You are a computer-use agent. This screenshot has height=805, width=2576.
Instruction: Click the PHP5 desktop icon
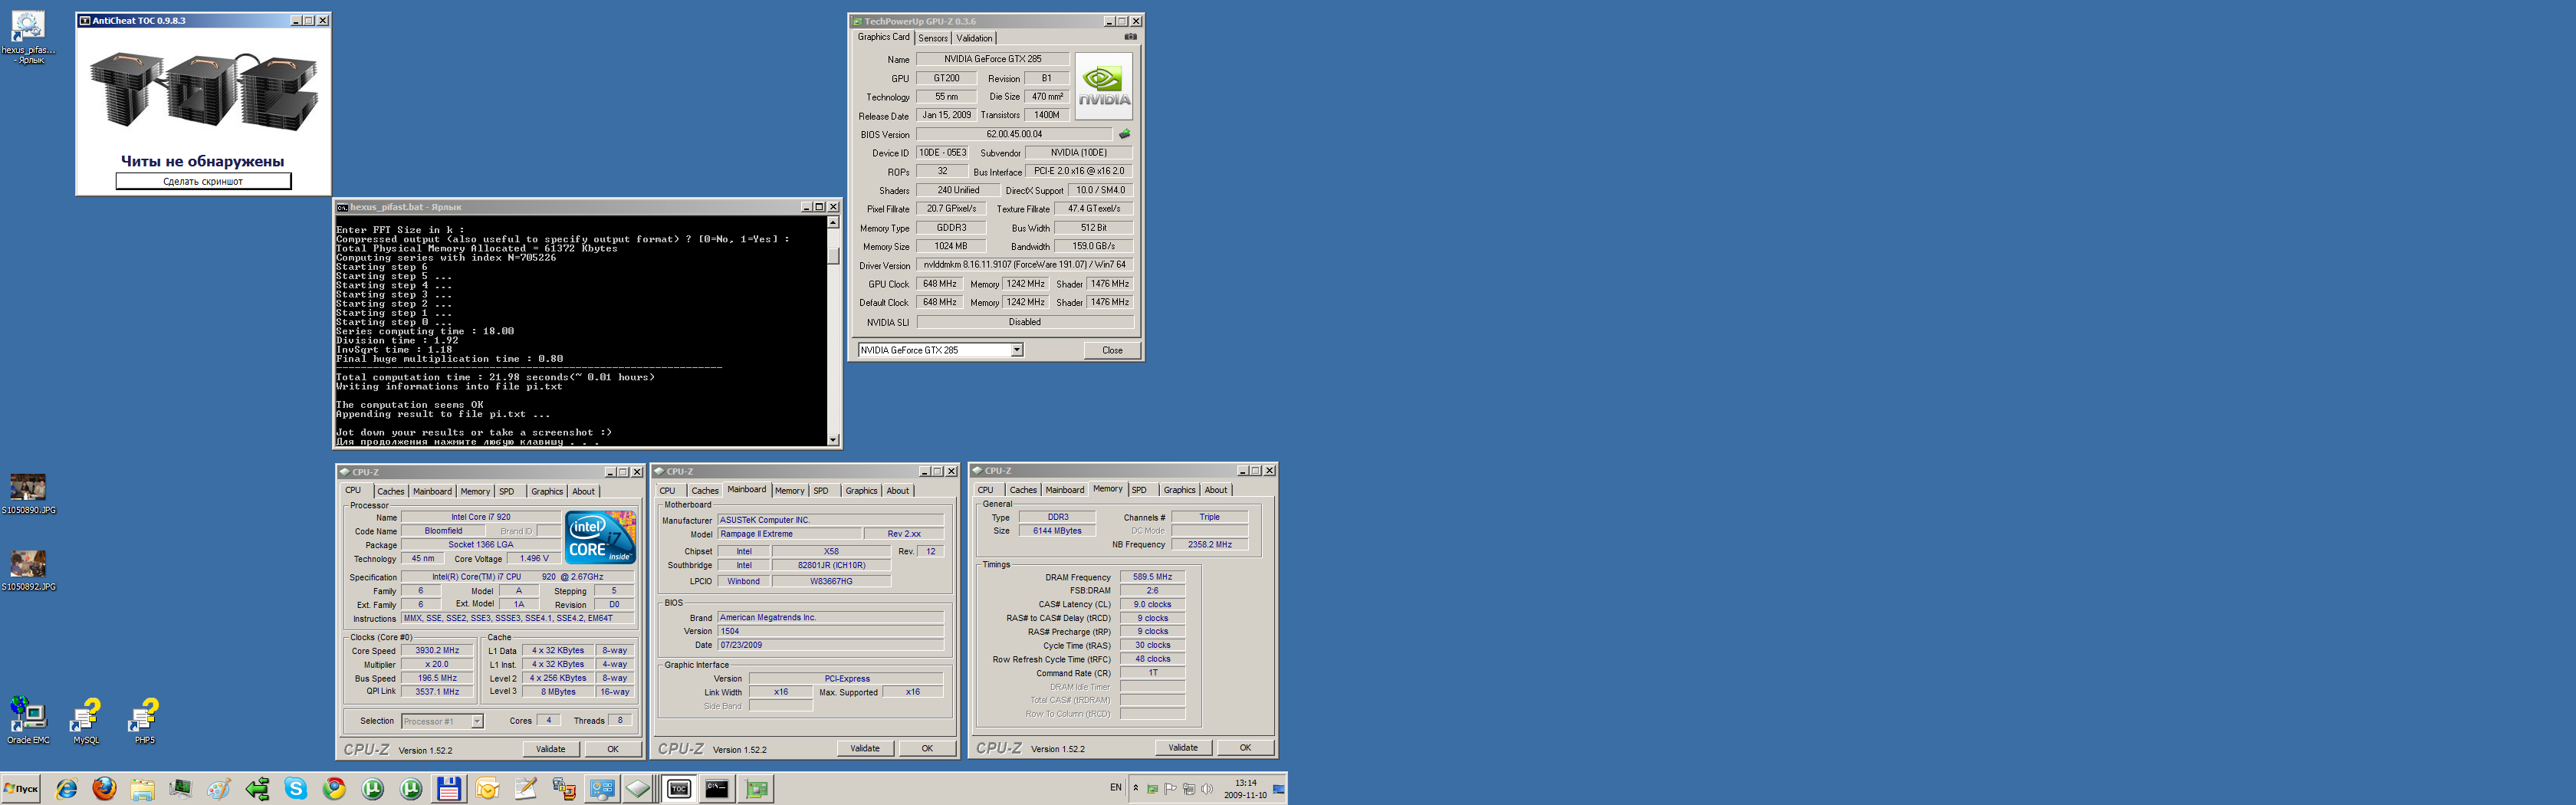(x=144, y=721)
